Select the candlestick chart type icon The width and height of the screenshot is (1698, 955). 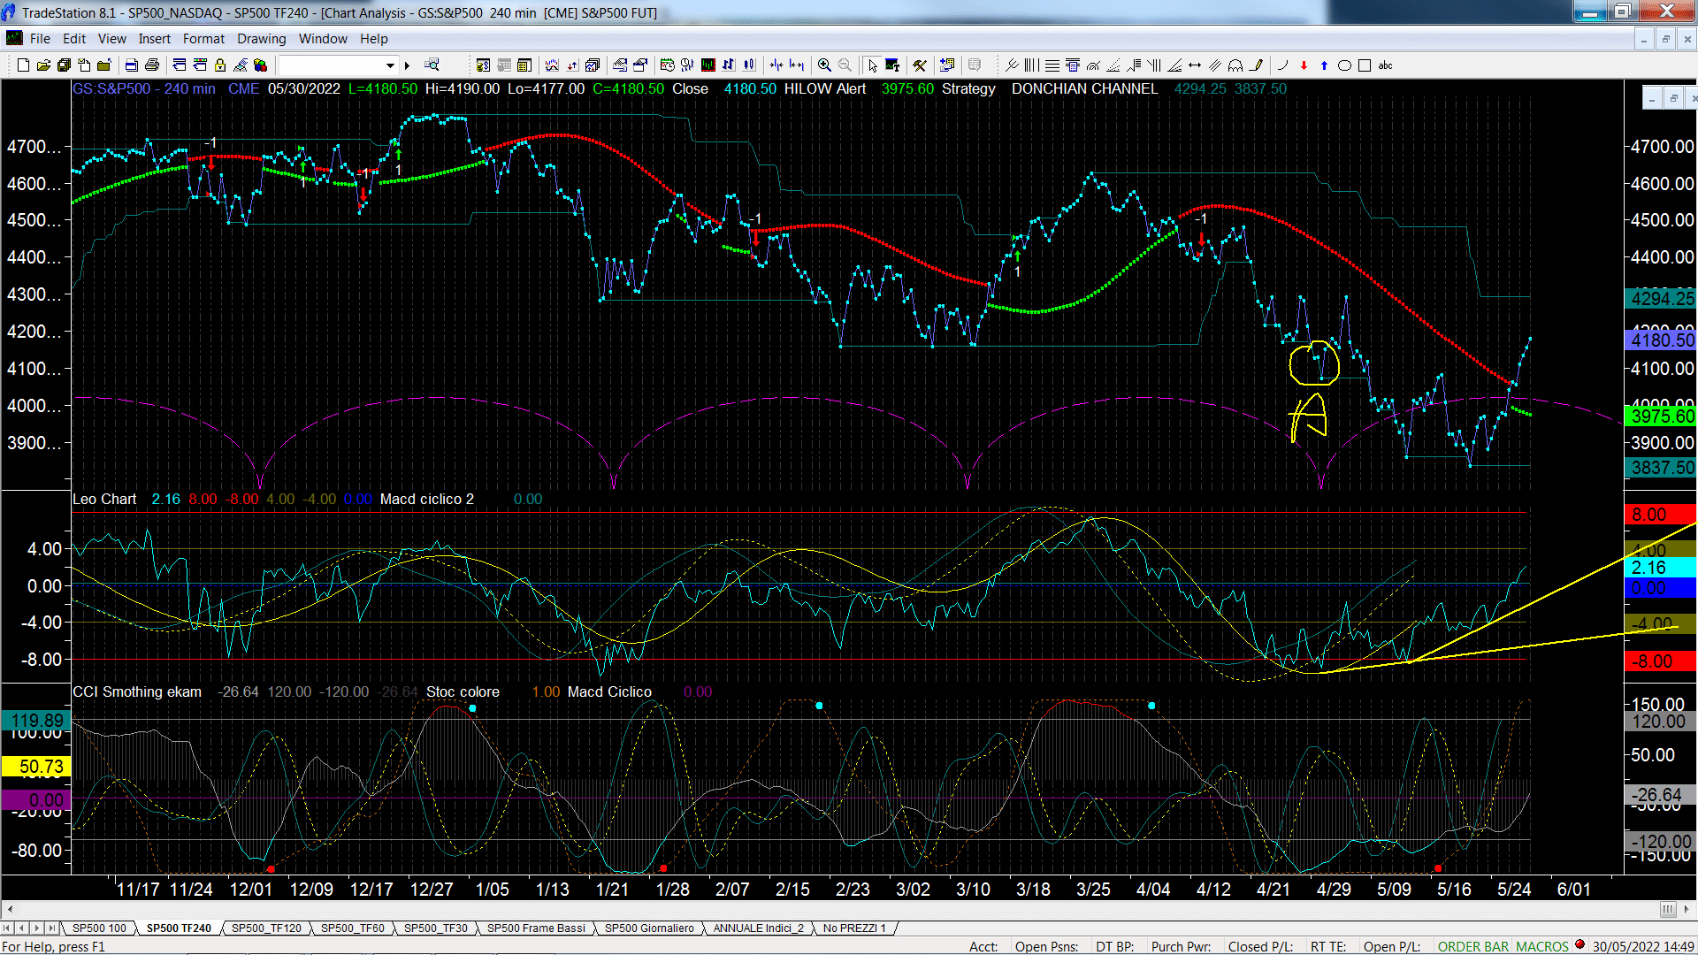pos(749,65)
